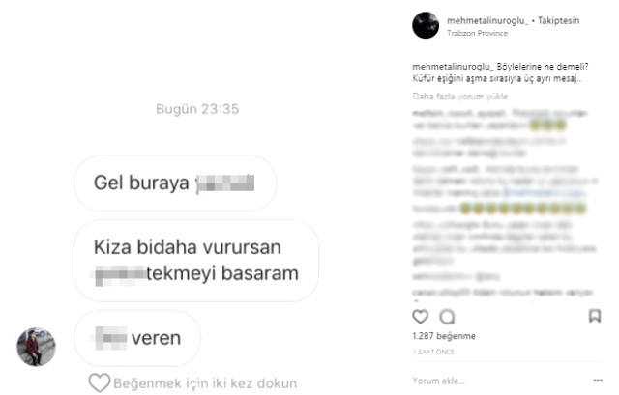Click the heart beside 'Beğenmek için iki kez dokun'
Image resolution: width=619 pixels, height=395 pixels.
click(x=99, y=382)
